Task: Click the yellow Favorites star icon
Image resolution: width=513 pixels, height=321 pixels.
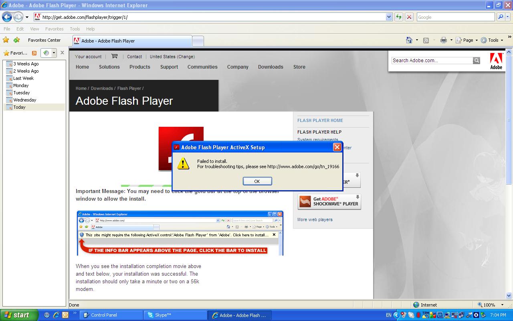Action: (6, 40)
